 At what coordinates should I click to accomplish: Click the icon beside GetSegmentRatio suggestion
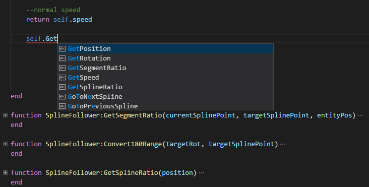pyautogui.click(x=62, y=68)
